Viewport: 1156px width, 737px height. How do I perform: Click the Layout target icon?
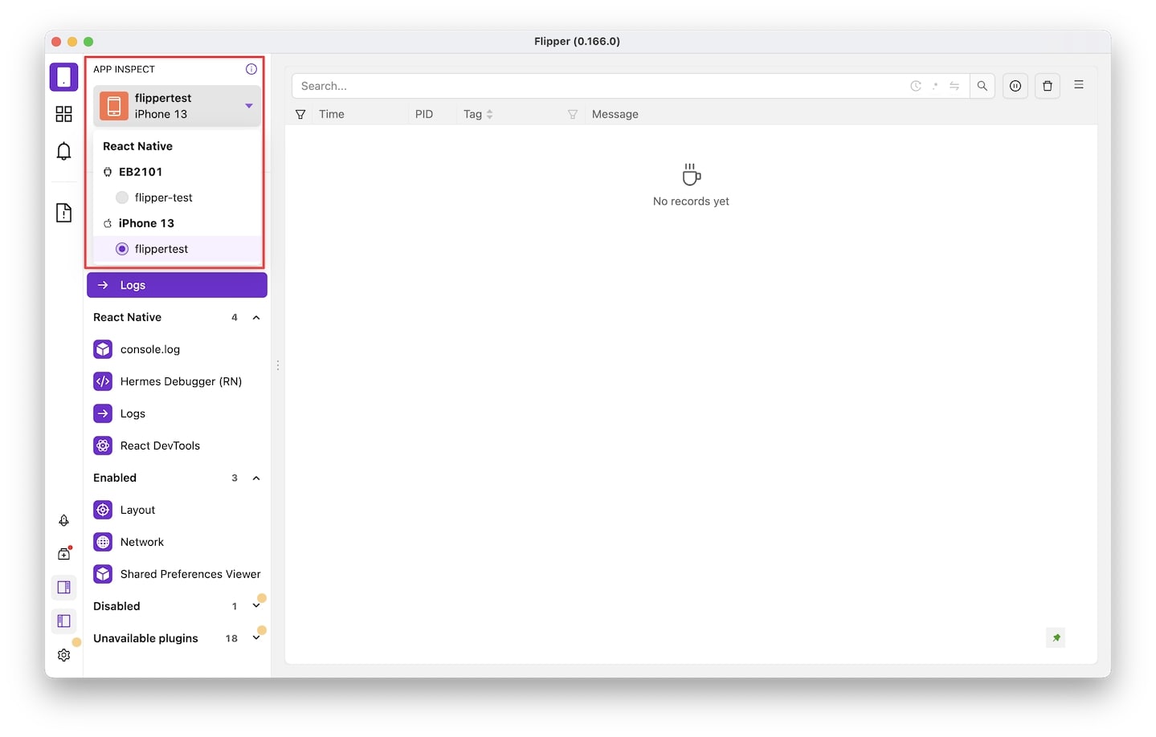coord(103,510)
